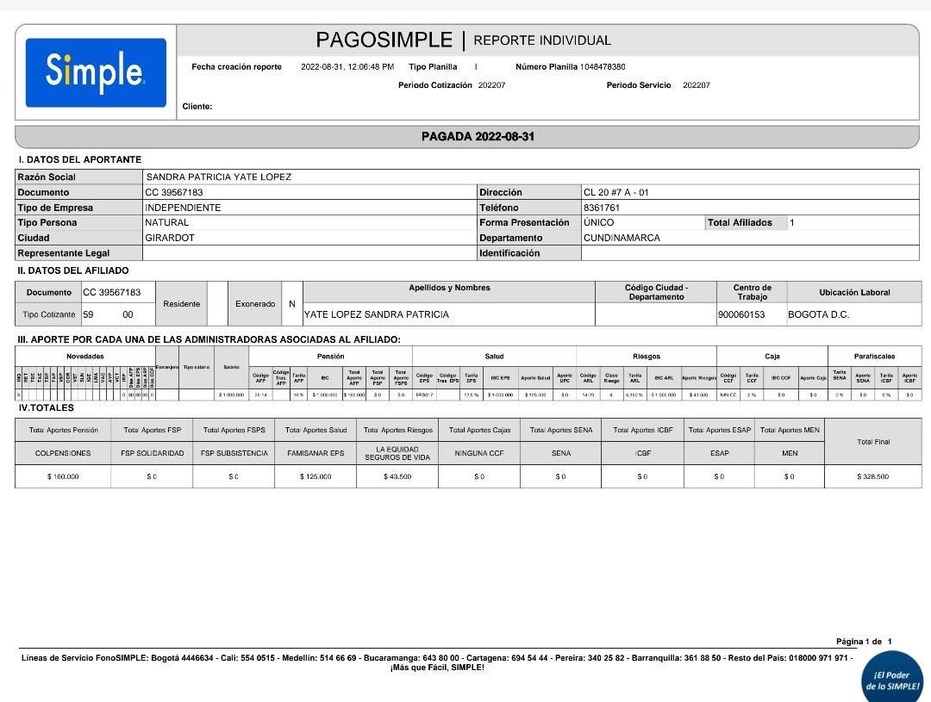Click the FAMISANAR EPS total cell
Screen dimensions: 931x702
[x=315, y=453]
